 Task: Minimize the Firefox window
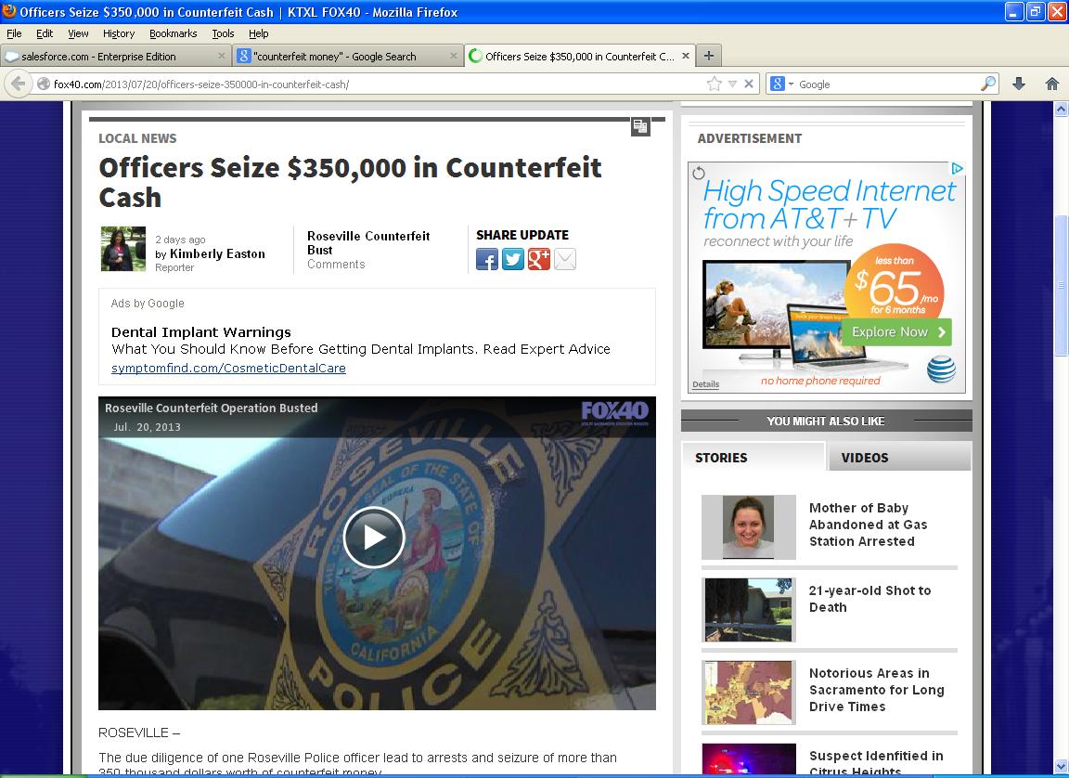point(1013,11)
